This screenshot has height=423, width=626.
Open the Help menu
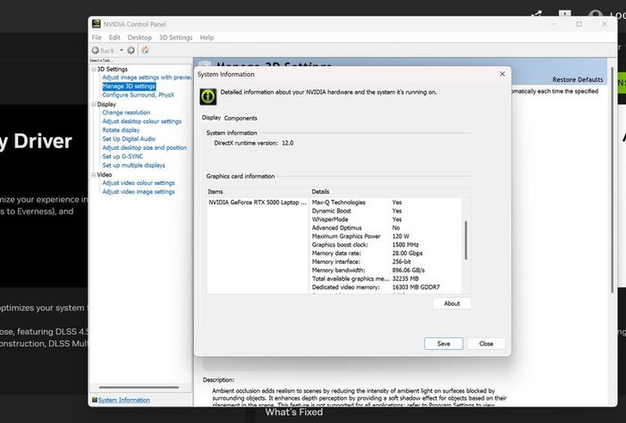[207, 37]
